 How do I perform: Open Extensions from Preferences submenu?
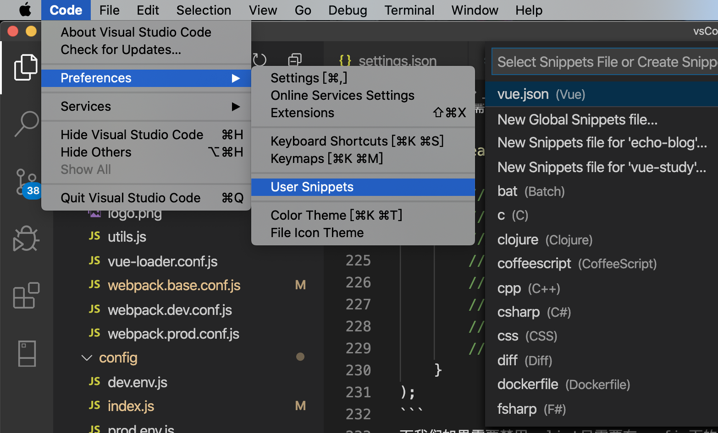[363, 113]
